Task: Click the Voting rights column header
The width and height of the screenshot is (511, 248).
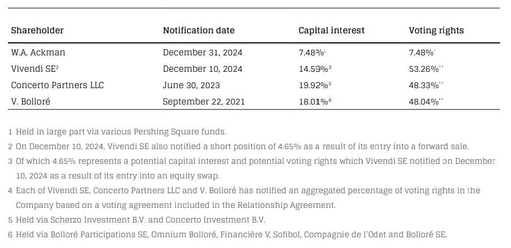Action: pyautogui.click(x=436, y=31)
